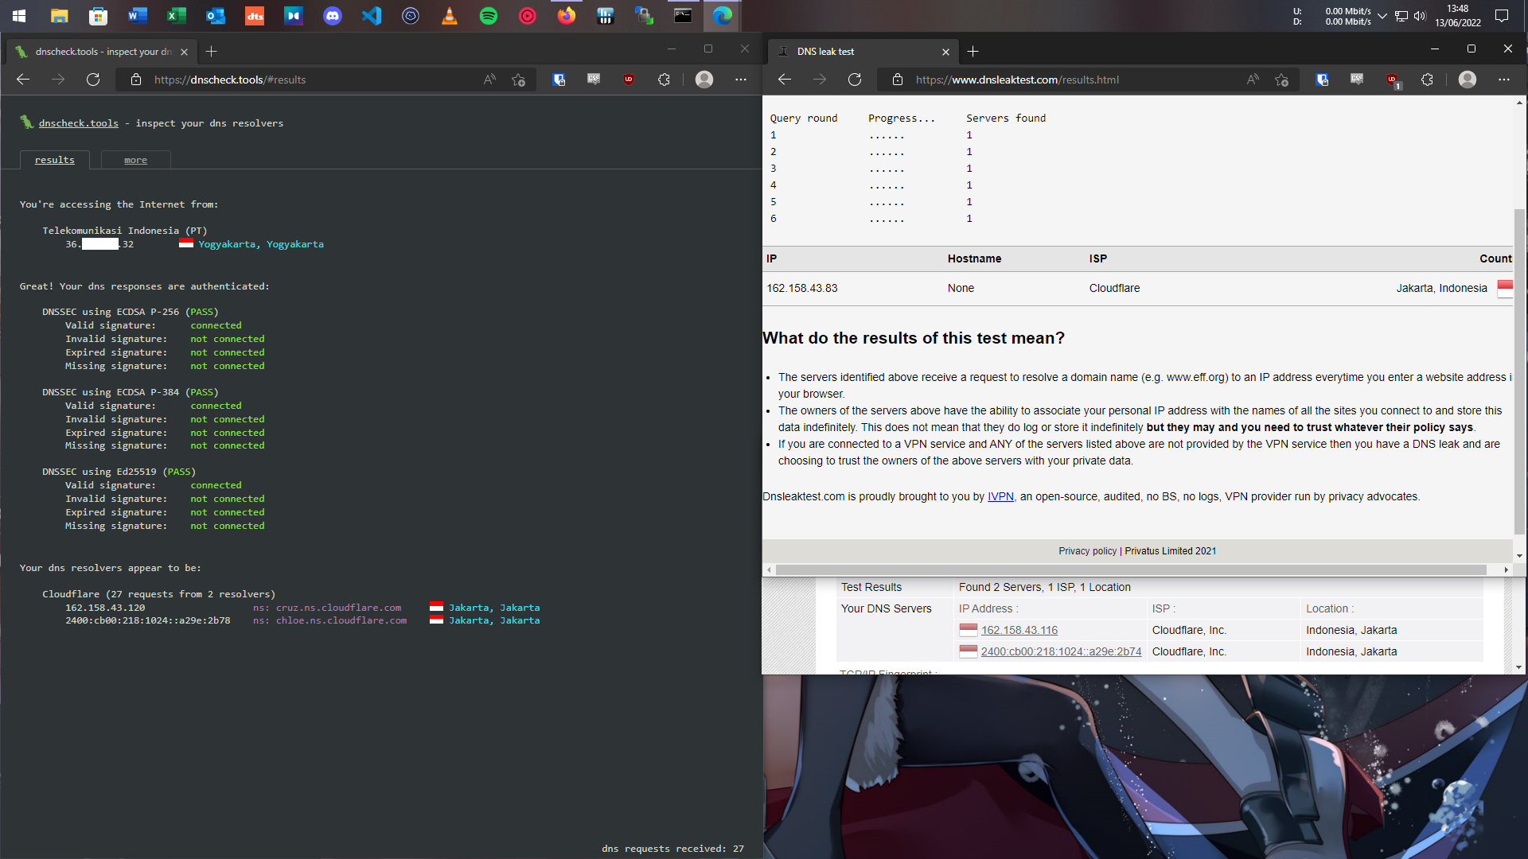Click the vertical scrollbar in DNS leak test frame

click(1520, 371)
